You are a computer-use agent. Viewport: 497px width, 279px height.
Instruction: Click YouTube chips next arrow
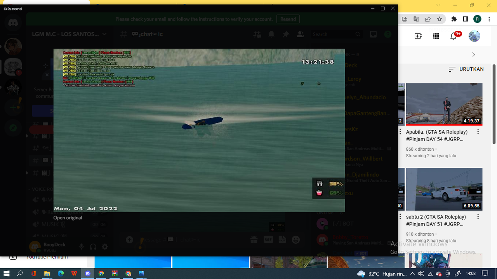(473, 55)
